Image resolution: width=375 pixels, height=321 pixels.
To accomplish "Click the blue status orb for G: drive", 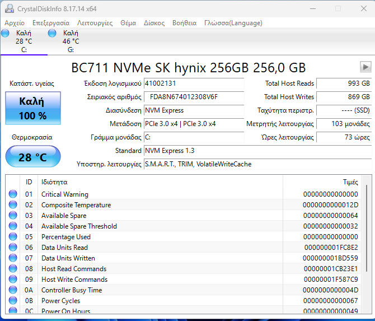I will (x=52, y=33).
